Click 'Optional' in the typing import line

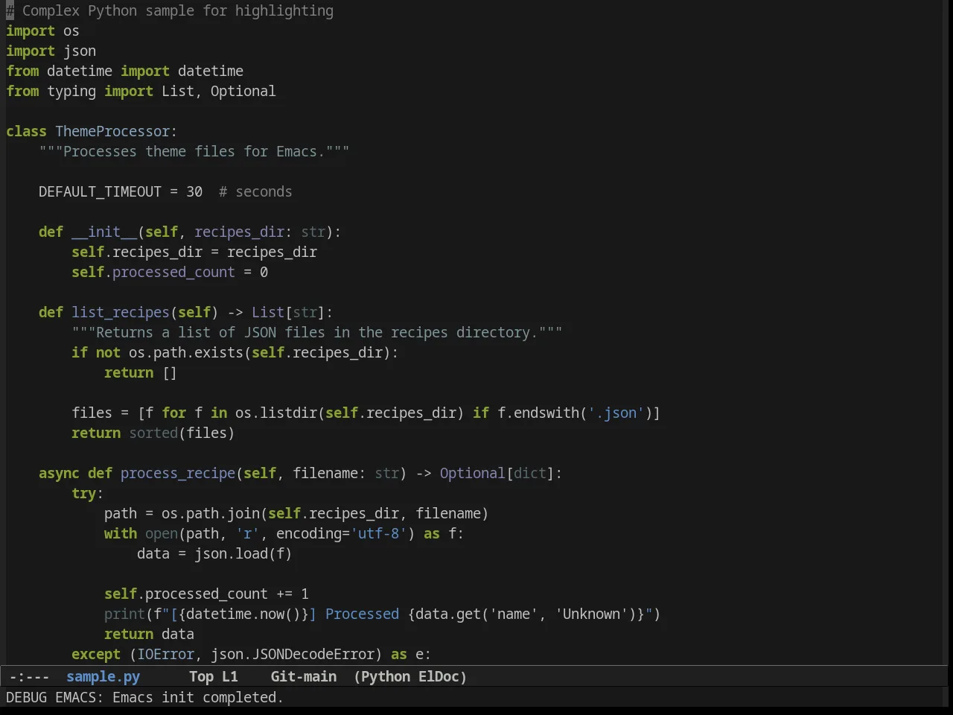point(243,91)
